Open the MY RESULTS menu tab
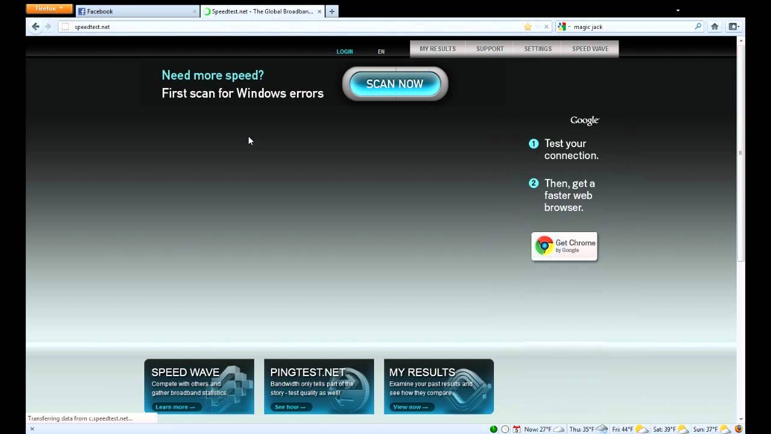This screenshot has width=771, height=434. click(438, 49)
